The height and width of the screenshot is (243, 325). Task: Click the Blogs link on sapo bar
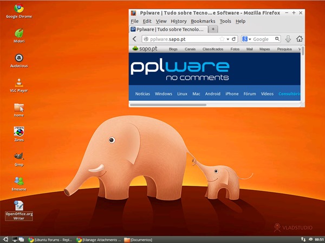coord(173,49)
